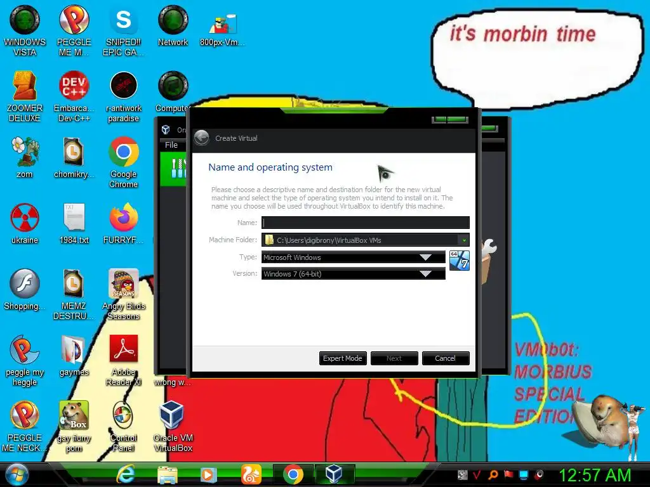
Task: Click the red V tray icon
Action: (477, 474)
